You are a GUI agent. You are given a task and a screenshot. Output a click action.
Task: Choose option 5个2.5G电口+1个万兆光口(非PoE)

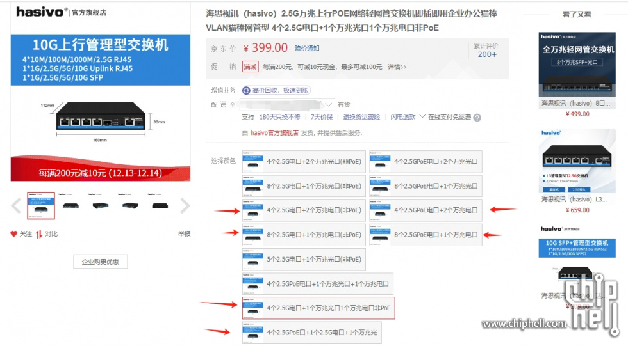click(x=304, y=259)
